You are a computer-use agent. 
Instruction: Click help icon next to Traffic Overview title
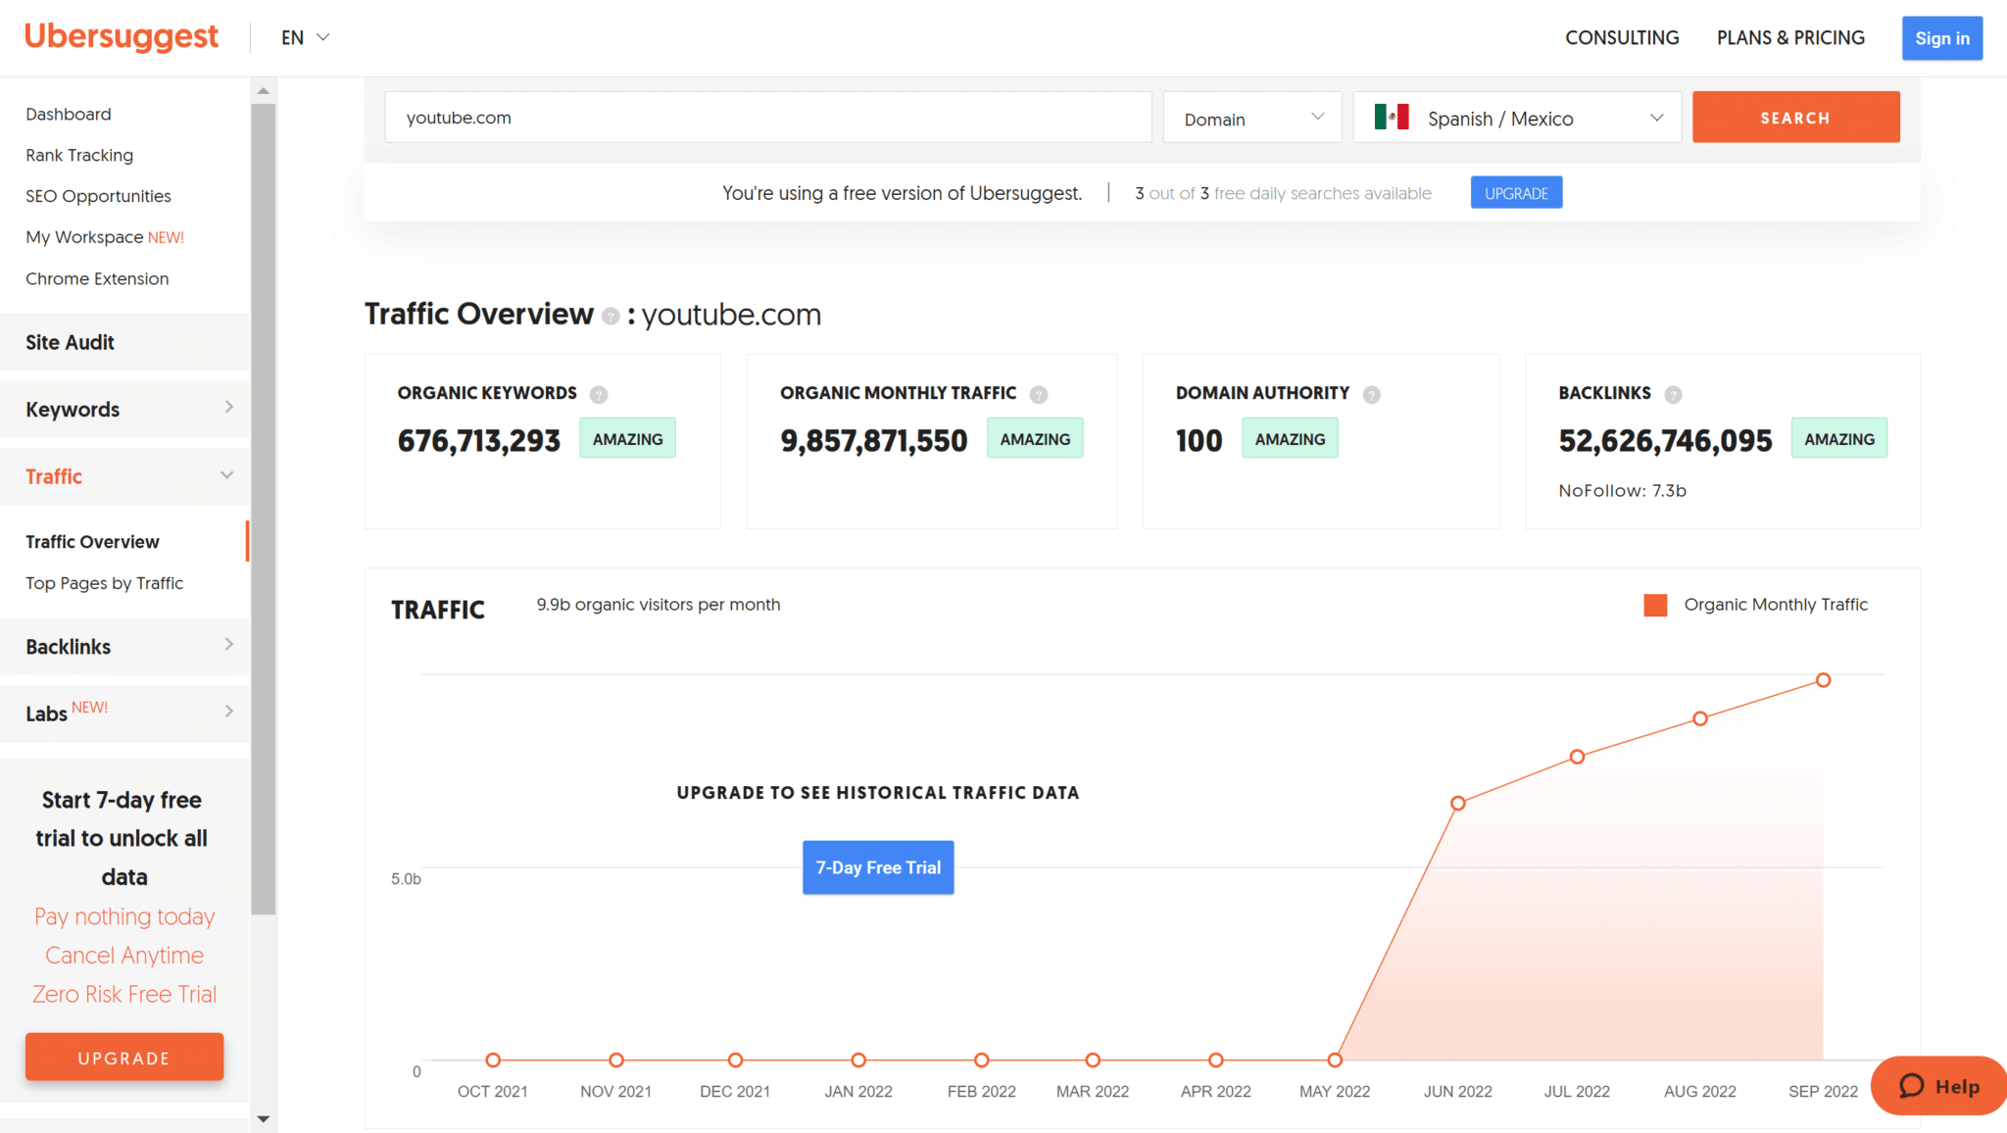pos(611,316)
